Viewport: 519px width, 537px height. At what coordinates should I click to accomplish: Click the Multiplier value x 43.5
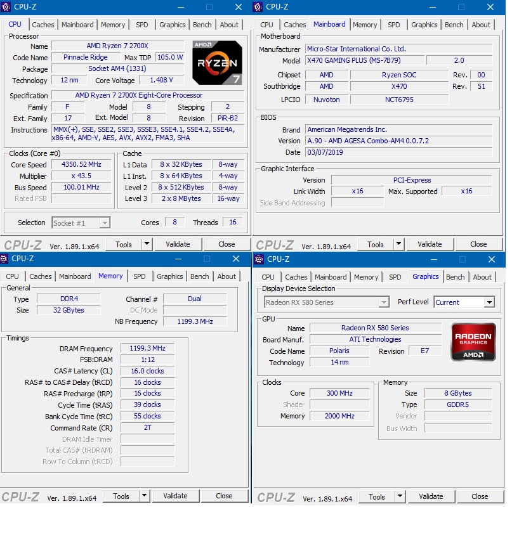tap(81, 176)
